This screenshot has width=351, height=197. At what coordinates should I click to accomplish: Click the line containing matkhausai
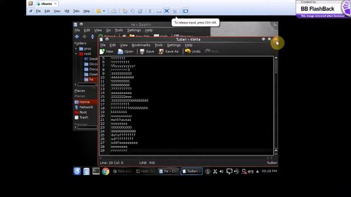point(121,120)
